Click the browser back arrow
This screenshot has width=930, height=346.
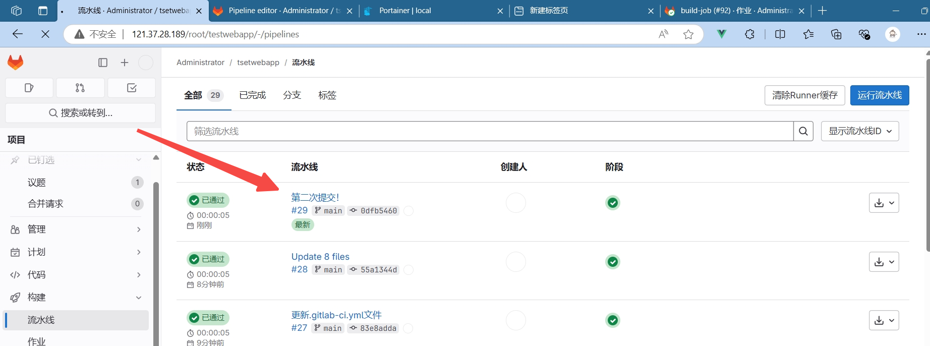(x=18, y=34)
